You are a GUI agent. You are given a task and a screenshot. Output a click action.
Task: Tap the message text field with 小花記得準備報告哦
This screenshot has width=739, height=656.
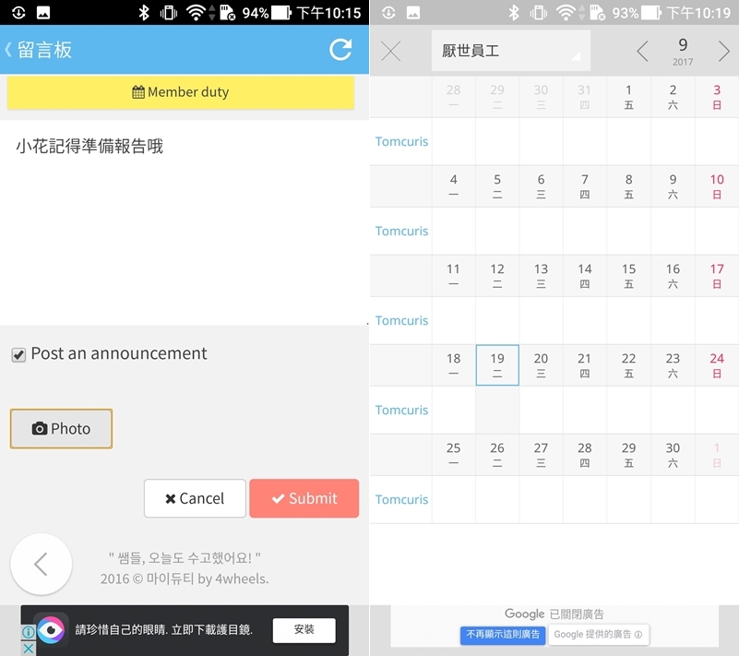(185, 222)
